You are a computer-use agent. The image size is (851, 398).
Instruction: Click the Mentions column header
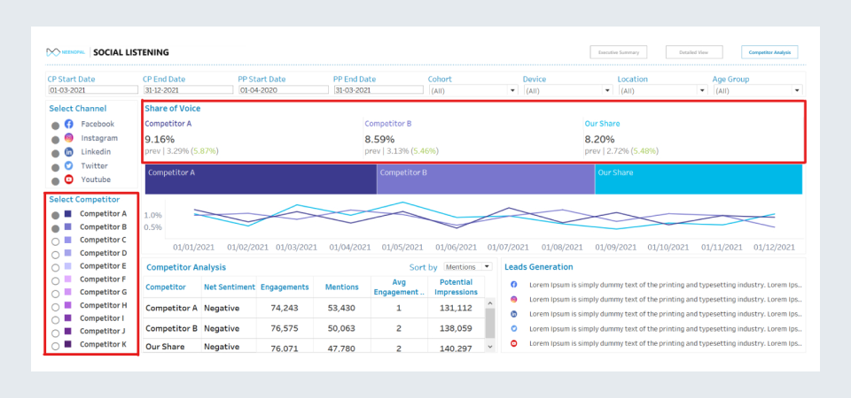(342, 287)
